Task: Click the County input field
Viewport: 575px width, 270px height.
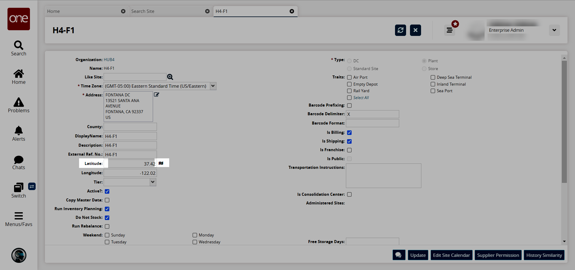Action: point(130,127)
